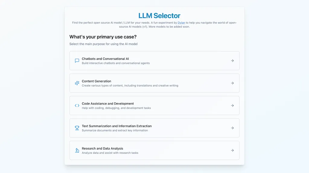
Task: Click the arrow on the Code Assistance card
Action: (x=232, y=105)
